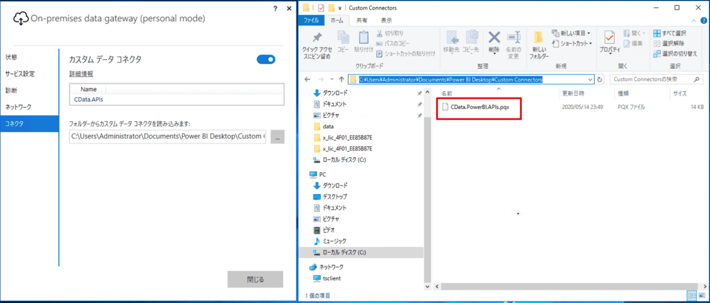Screen dimensions: 710x303
Task: Click the Name column header in gateway
Action: (x=89, y=89)
